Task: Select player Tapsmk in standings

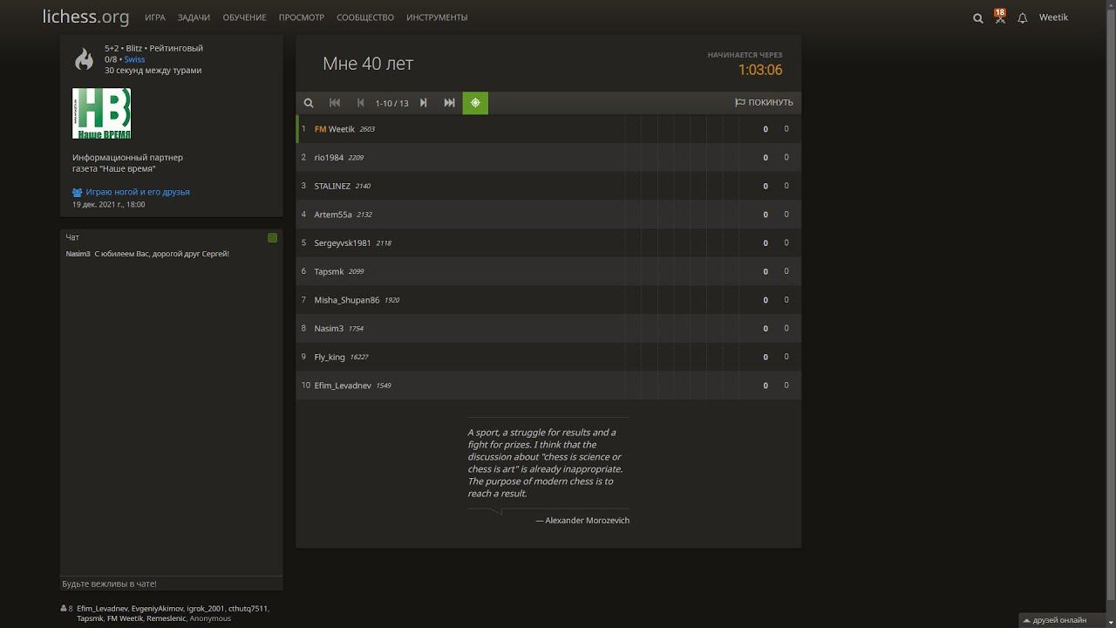Action: pos(548,271)
